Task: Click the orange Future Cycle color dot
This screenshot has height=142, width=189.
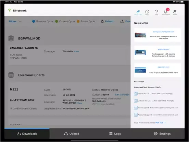Action: [x=78, y=21]
